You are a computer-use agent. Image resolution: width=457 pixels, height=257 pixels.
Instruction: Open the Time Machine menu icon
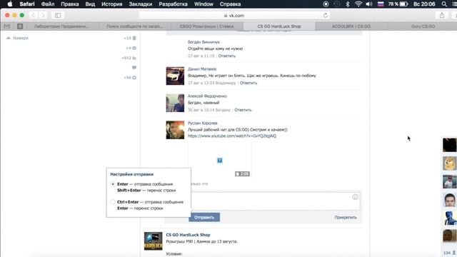pyautogui.click(x=336, y=4)
